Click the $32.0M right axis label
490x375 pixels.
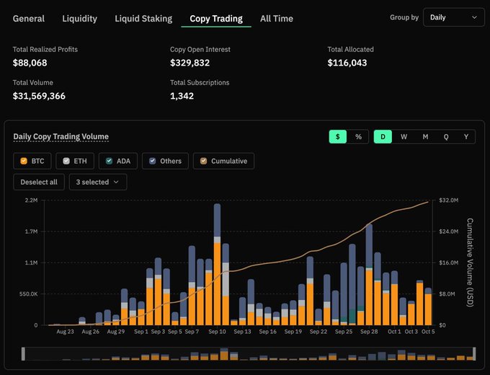click(449, 200)
